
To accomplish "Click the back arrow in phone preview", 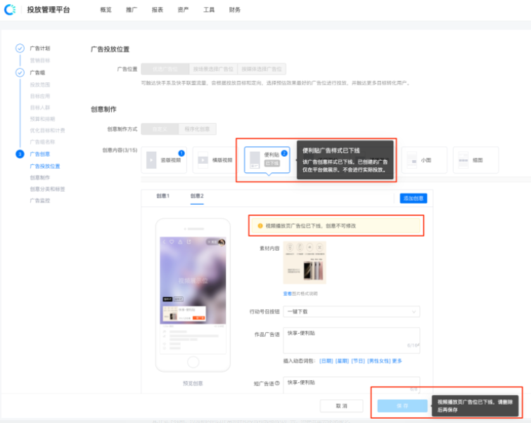I will [x=164, y=242].
